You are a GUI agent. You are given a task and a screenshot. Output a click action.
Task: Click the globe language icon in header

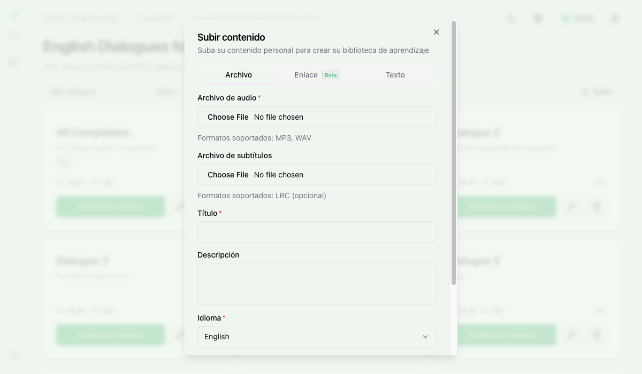coord(538,18)
